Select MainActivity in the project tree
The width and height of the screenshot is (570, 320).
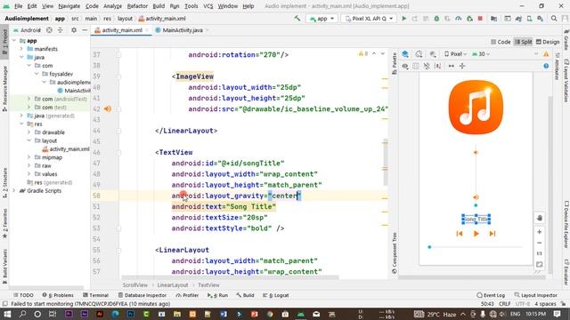[74, 91]
